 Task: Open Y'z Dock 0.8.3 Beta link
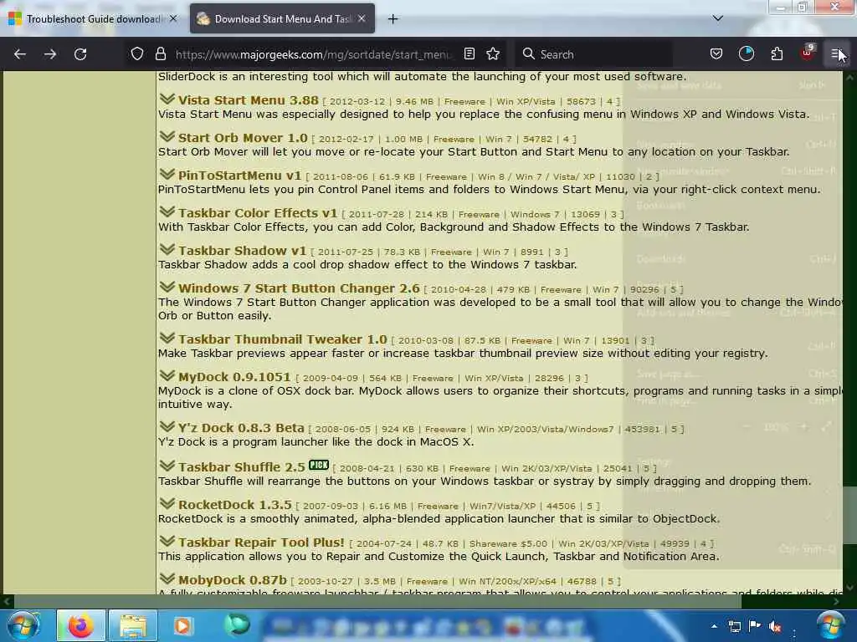[241, 428]
